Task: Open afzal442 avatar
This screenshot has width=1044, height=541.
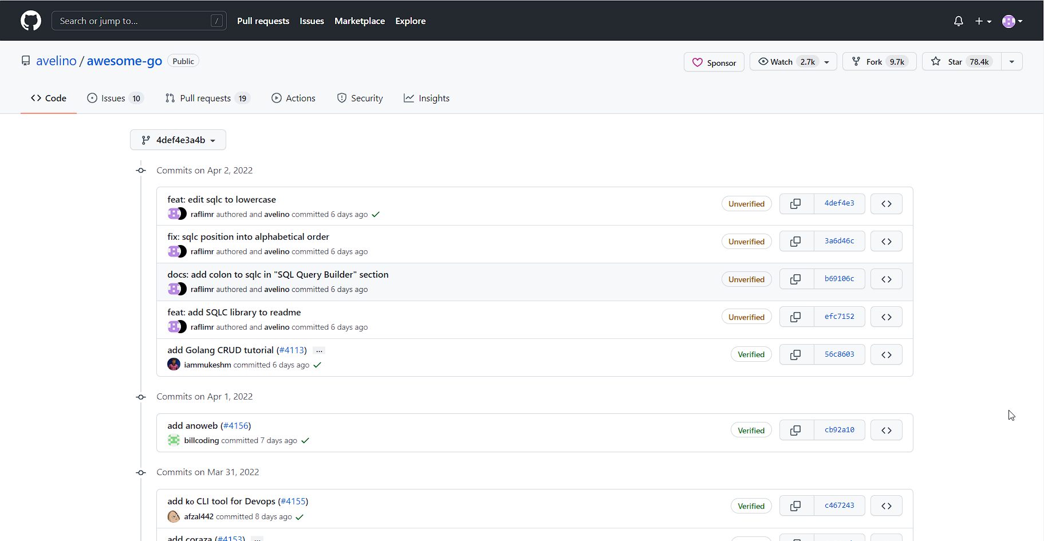Action: pyautogui.click(x=174, y=516)
